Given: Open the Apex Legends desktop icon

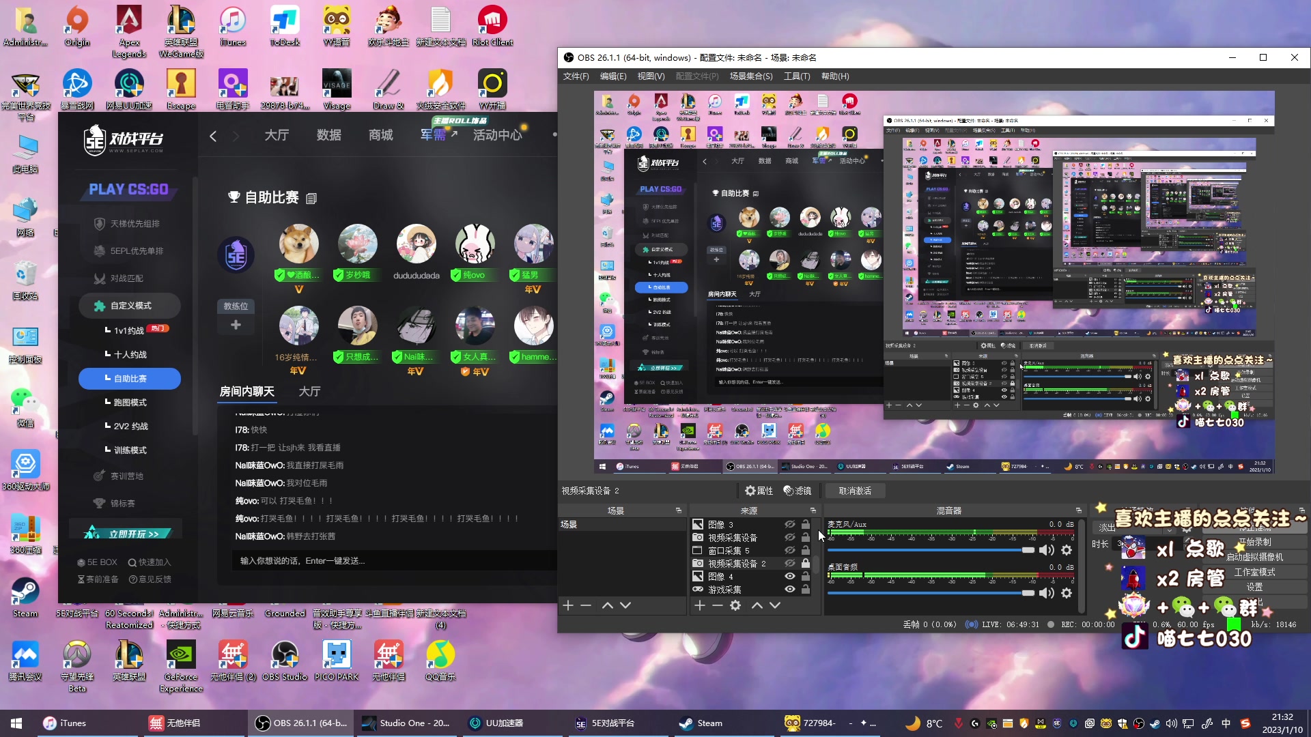Looking at the screenshot, I should (129, 31).
